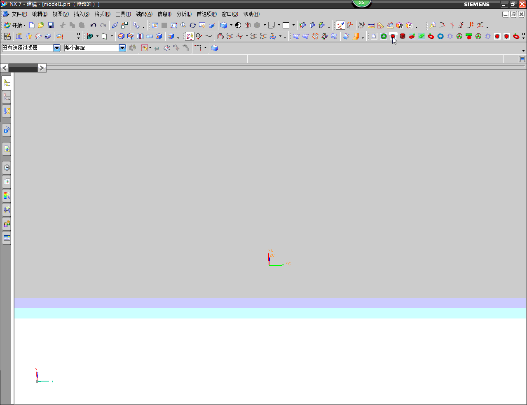The image size is (527, 405).
Task: Click the Unite boolean icon
Action: coord(90,36)
